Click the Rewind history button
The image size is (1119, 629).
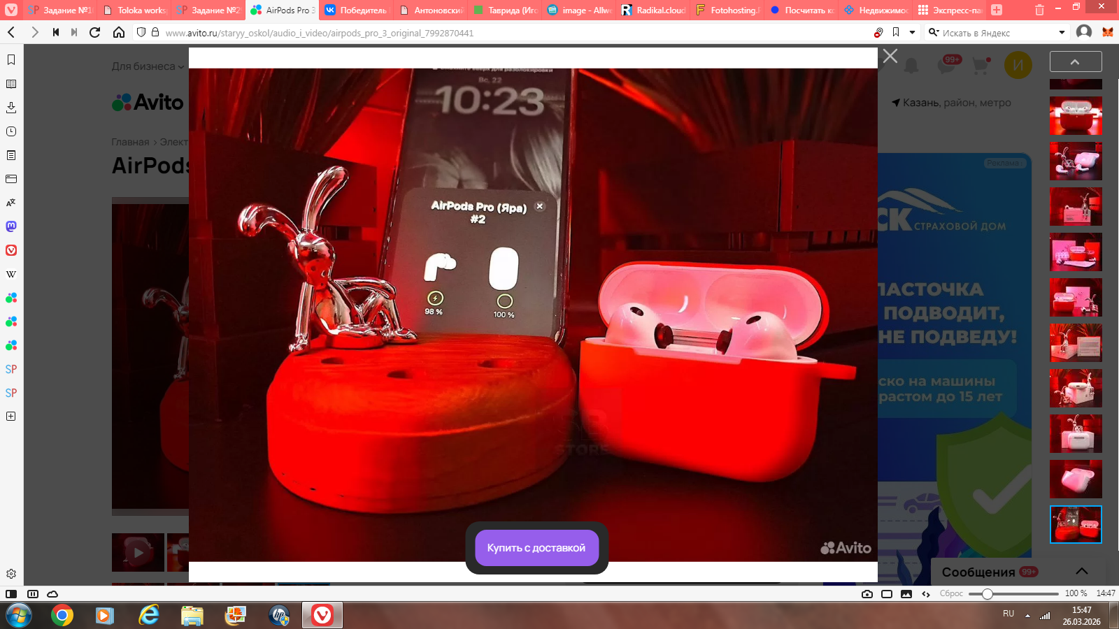click(x=56, y=32)
